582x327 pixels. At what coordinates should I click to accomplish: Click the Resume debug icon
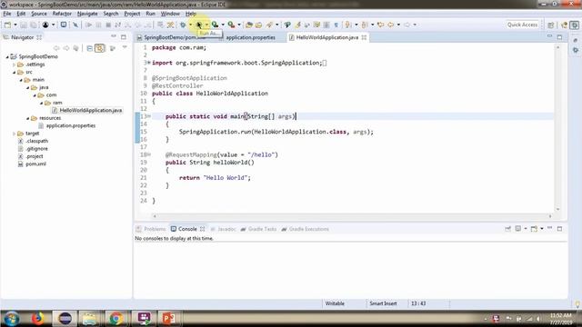point(88,25)
